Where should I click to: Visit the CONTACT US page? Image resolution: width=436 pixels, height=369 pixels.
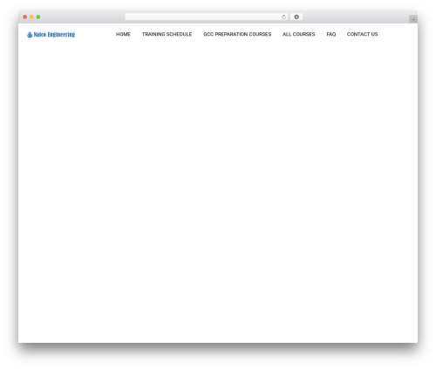pos(362,34)
